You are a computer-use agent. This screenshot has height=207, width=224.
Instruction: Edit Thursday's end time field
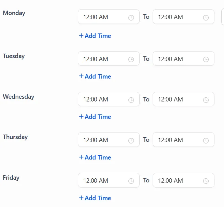pos(177,140)
